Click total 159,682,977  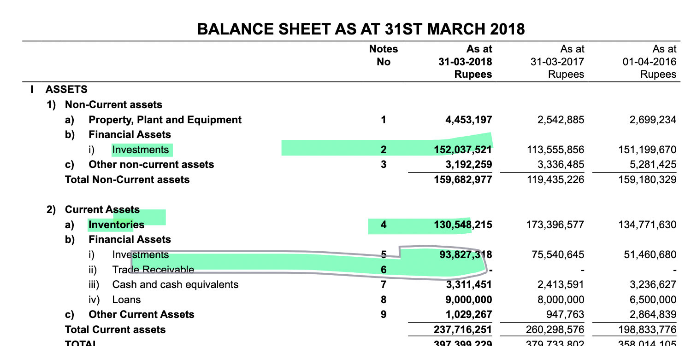[x=463, y=180]
